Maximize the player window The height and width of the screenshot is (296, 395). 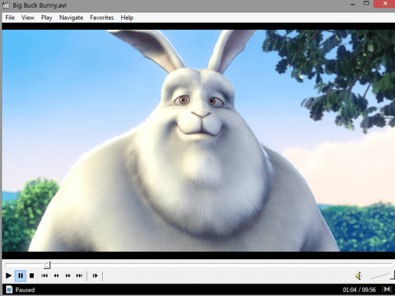pyautogui.click(x=366, y=4)
